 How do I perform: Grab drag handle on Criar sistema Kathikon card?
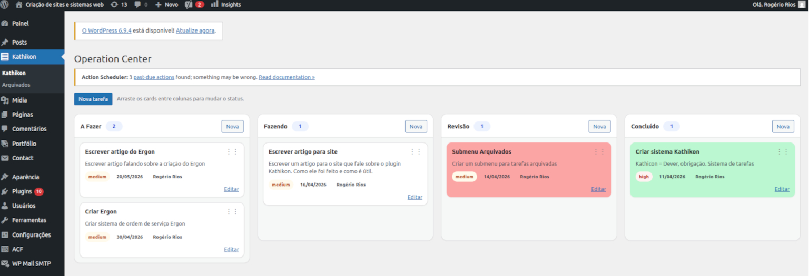point(783,152)
